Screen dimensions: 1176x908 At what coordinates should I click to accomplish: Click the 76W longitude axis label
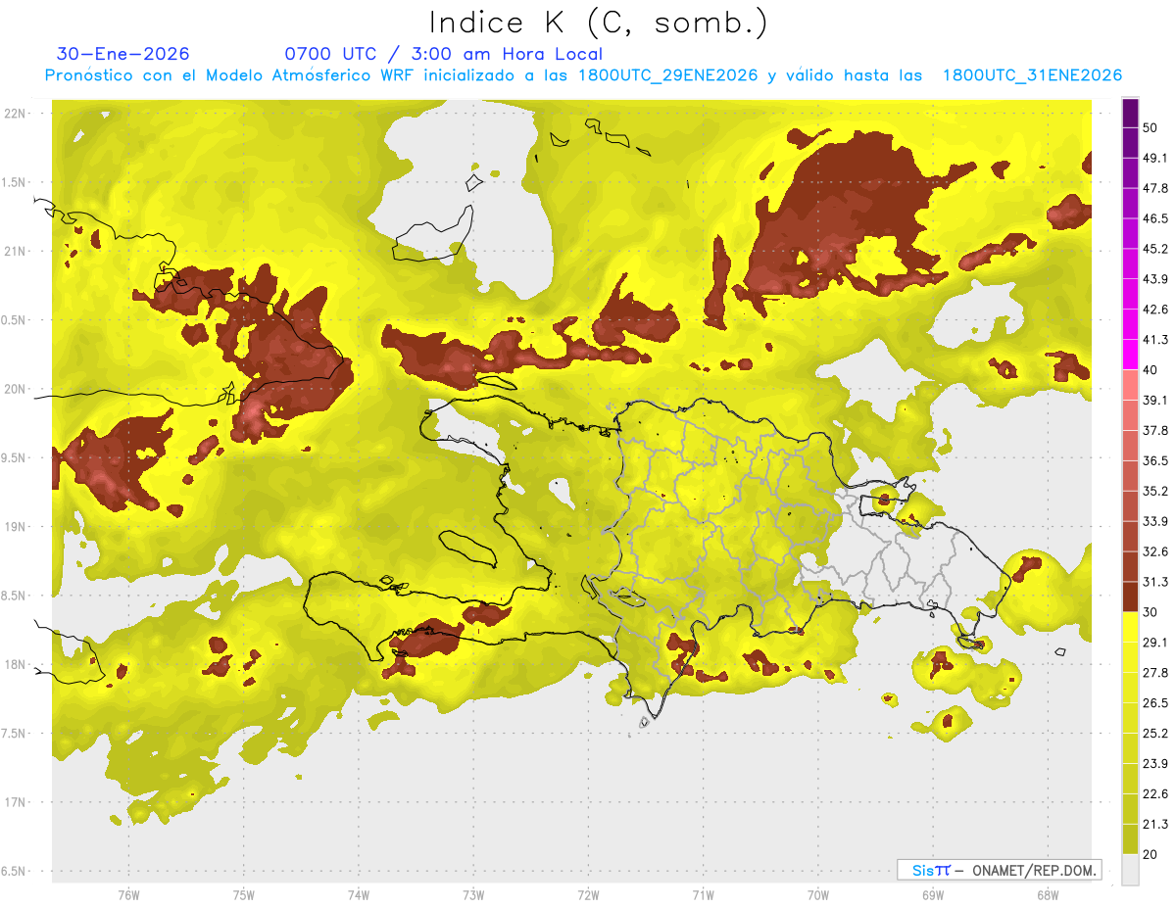pyautogui.click(x=128, y=894)
